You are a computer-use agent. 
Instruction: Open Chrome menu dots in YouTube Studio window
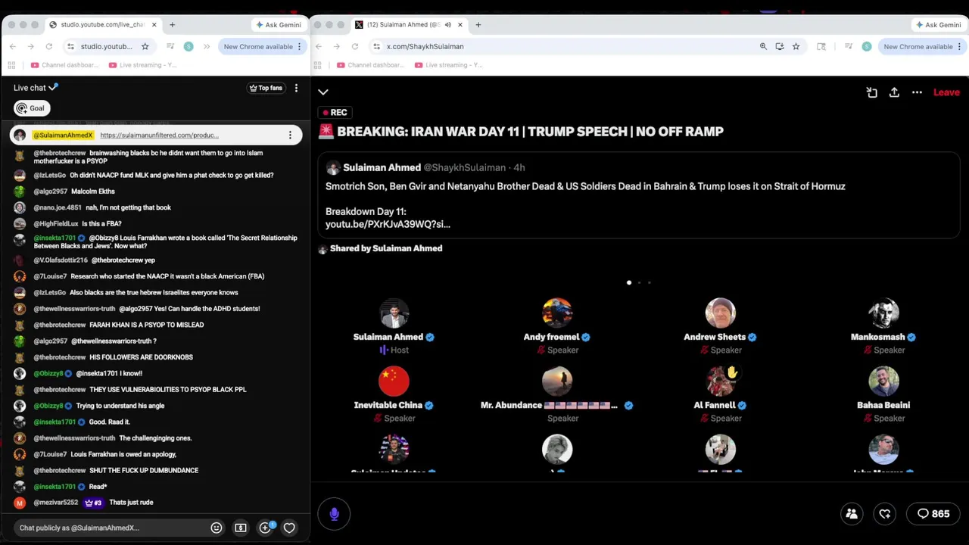(299, 46)
